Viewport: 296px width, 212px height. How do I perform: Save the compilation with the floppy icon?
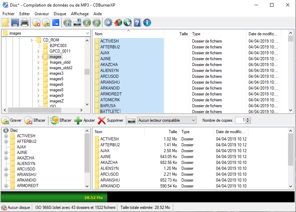tap(15, 22)
